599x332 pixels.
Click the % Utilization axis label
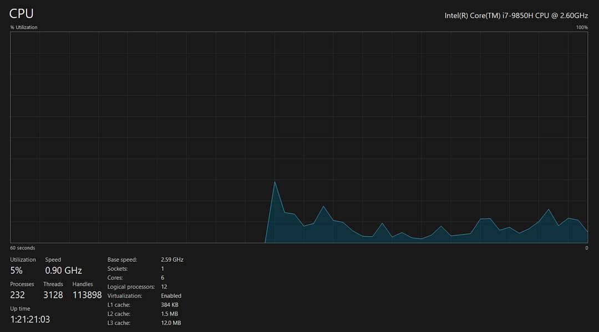[24, 27]
